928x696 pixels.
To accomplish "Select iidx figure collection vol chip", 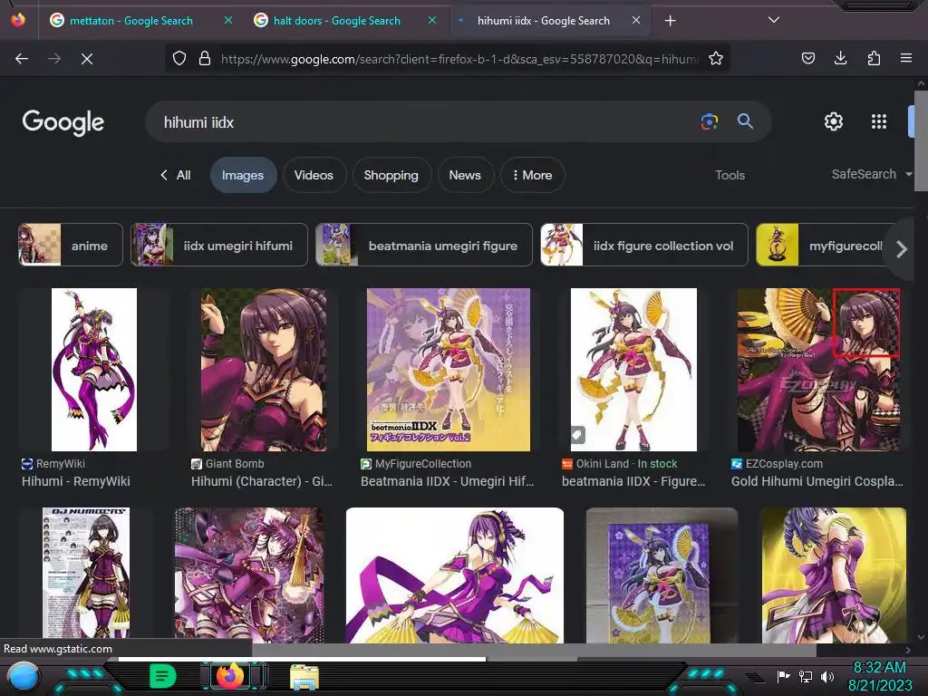I will tap(644, 245).
